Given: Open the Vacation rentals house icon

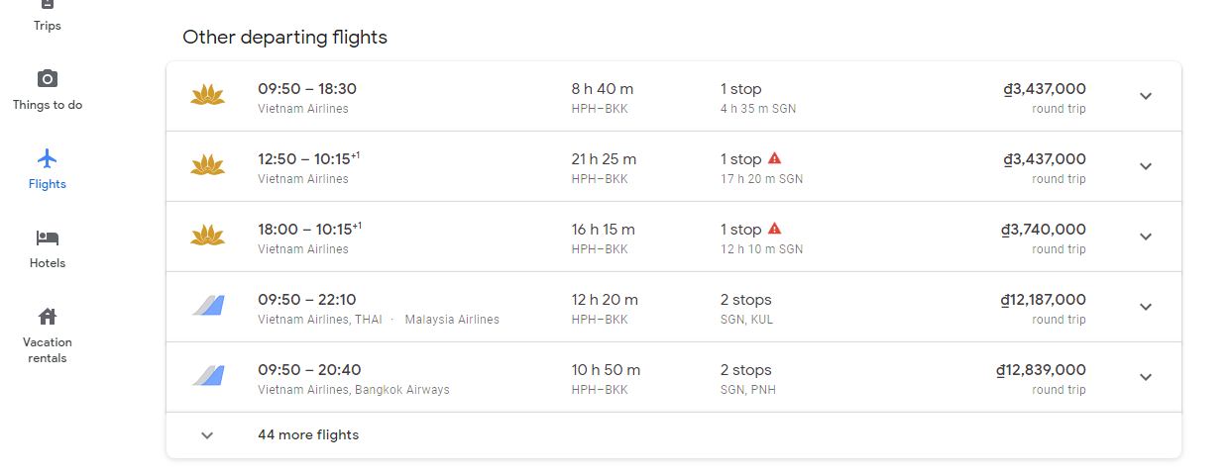Looking at the screenshot, I should [47, 318].
